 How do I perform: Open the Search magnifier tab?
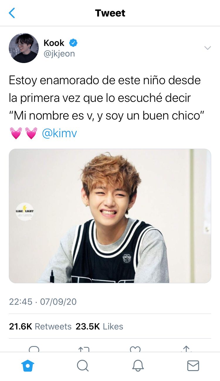(x=83, y=366)
